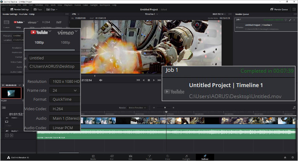Open the Trim menu
The height and width of the screenshot is (161, 298).
[31, 5]
